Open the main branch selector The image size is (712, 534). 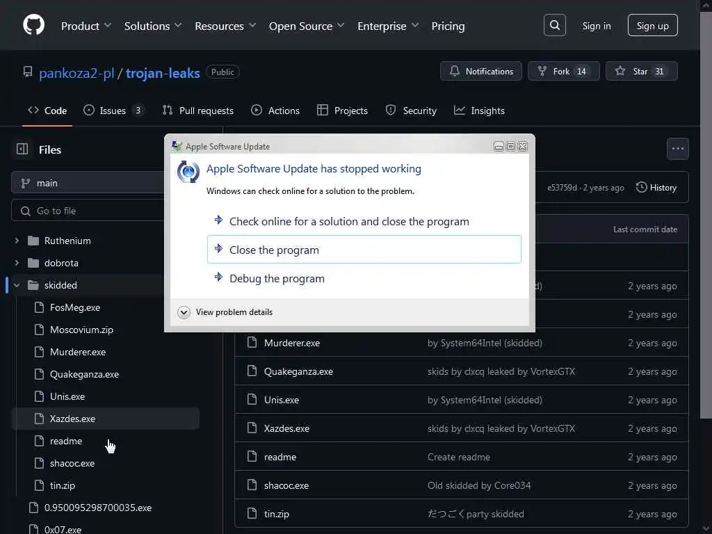[x=88, y=183]
